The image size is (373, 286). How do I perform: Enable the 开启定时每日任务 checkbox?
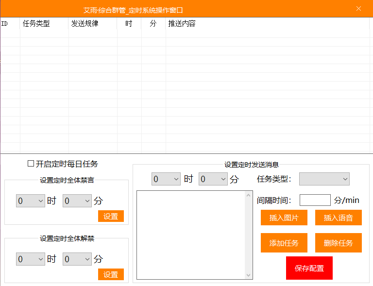coord(31,164)
